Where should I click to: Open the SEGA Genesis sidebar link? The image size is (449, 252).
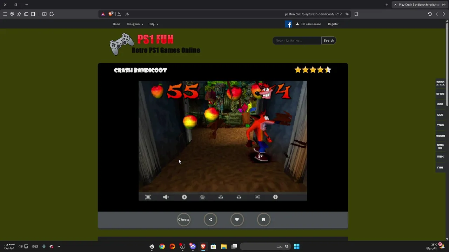(x=440, y=83)
